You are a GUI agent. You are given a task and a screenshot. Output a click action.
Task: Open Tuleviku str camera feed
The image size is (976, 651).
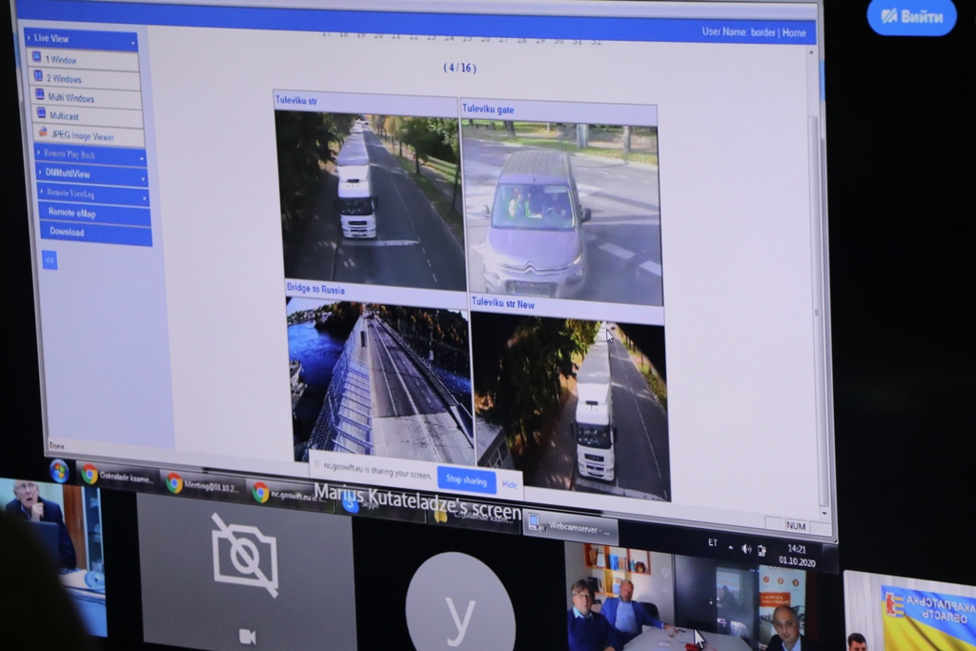[375, 202]
